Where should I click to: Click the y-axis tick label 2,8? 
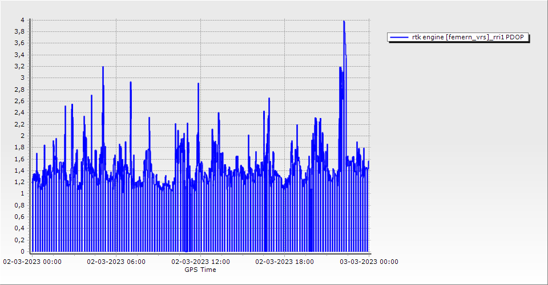(x=20, y=89)
